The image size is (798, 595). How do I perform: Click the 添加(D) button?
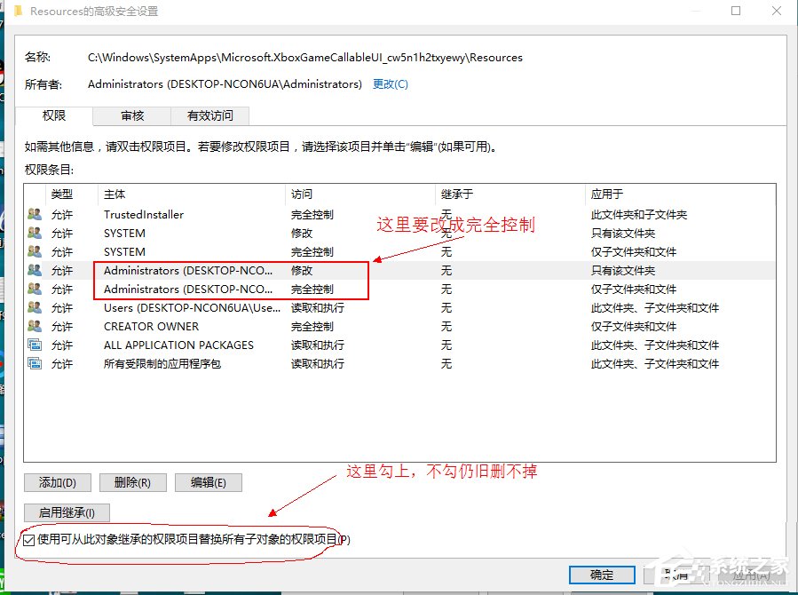click(57, 482)
